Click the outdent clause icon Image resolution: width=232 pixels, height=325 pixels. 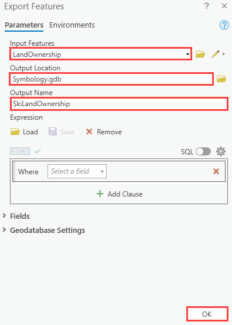click(x=15, y=151)
